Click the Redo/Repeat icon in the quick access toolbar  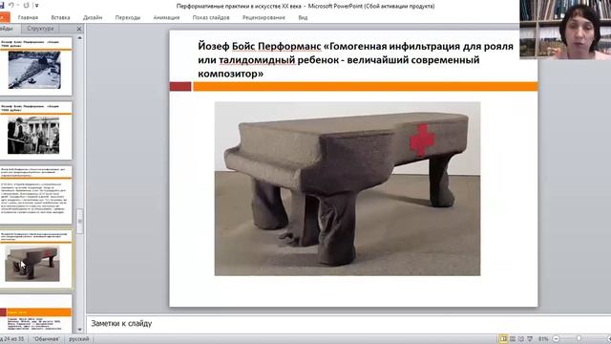(x=26, y=6)
